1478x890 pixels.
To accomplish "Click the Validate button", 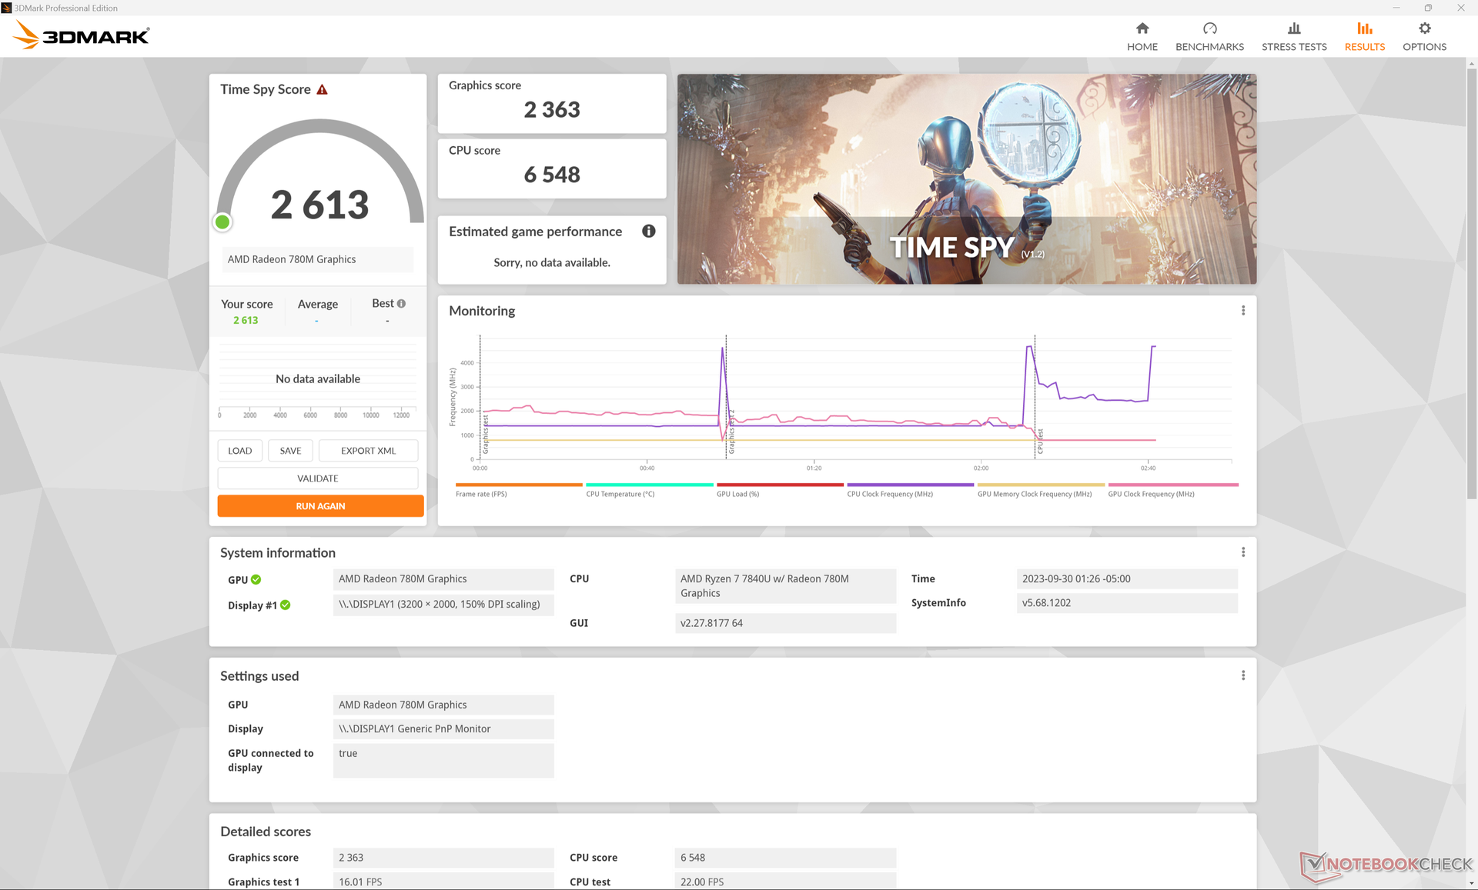I will (318, 478).
